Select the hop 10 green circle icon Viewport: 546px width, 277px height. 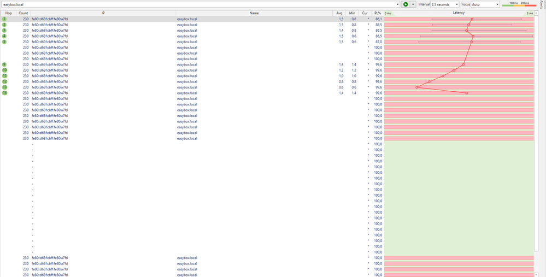tap(4, 70)
